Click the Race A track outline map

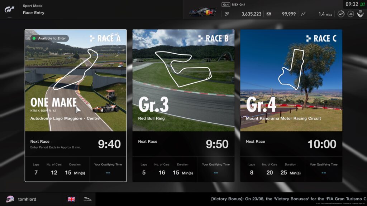click(x=76, y=69)
